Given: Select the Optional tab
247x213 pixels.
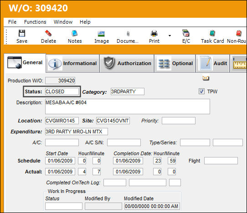Looking at the screenshot, I should tap(175, 63).
